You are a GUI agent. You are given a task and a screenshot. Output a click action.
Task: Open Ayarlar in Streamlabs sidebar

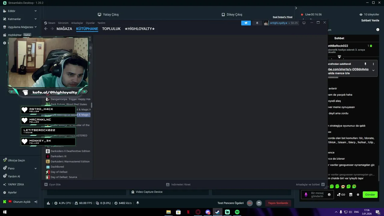click(x=10, y=192)
